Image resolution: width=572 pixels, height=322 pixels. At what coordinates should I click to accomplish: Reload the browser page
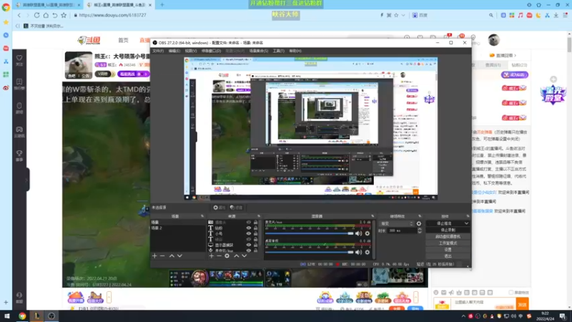tap(36, 15)
